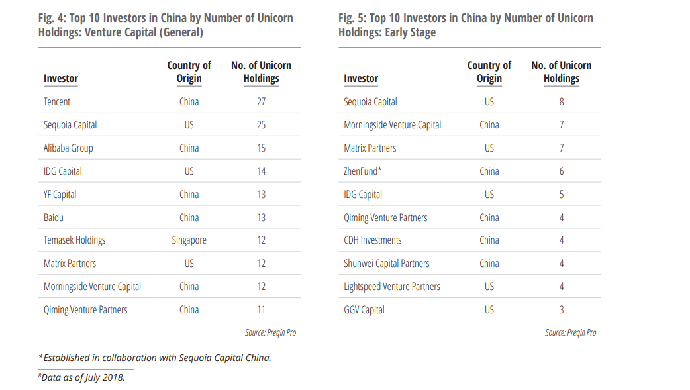Select Sequoia Capital in the Venture Capital table
Screen dimensions: 690x390
point(70,125)
